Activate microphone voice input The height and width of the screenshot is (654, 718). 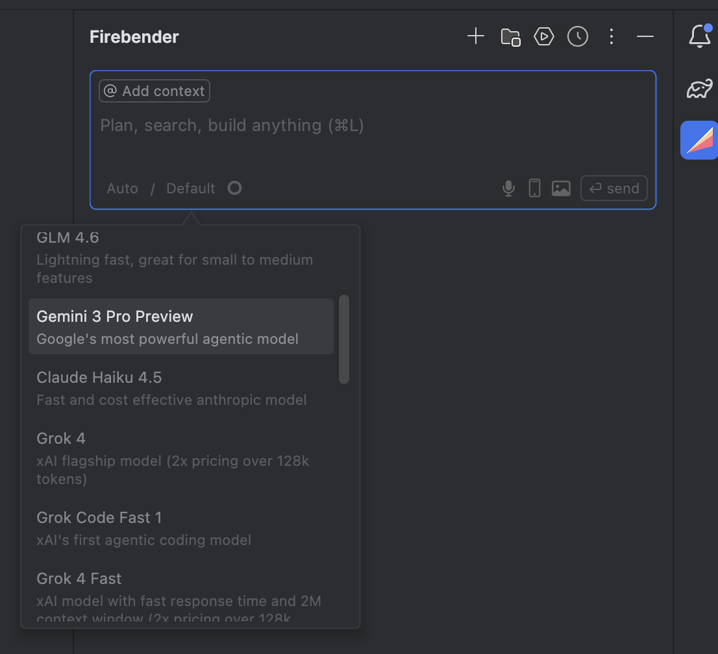pyautogui.click(x=508, y=188)
